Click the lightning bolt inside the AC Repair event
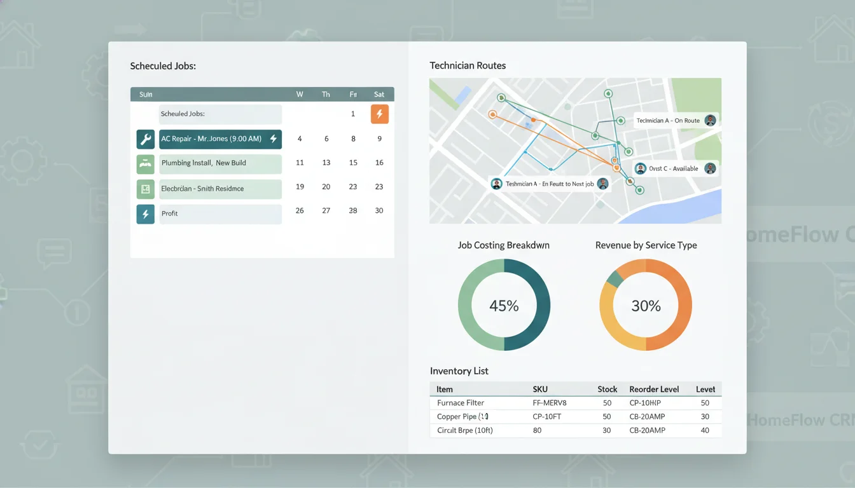Screen dimensions: 855x488 click(x=274, y=139)
